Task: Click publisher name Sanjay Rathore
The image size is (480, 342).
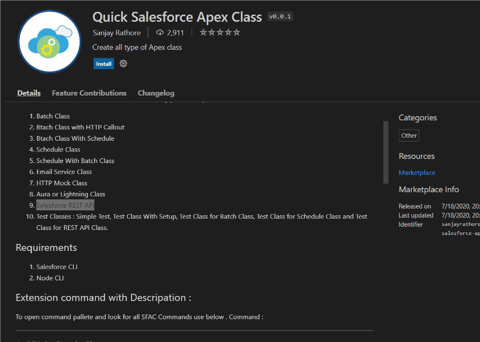Action: pos(117,33)
